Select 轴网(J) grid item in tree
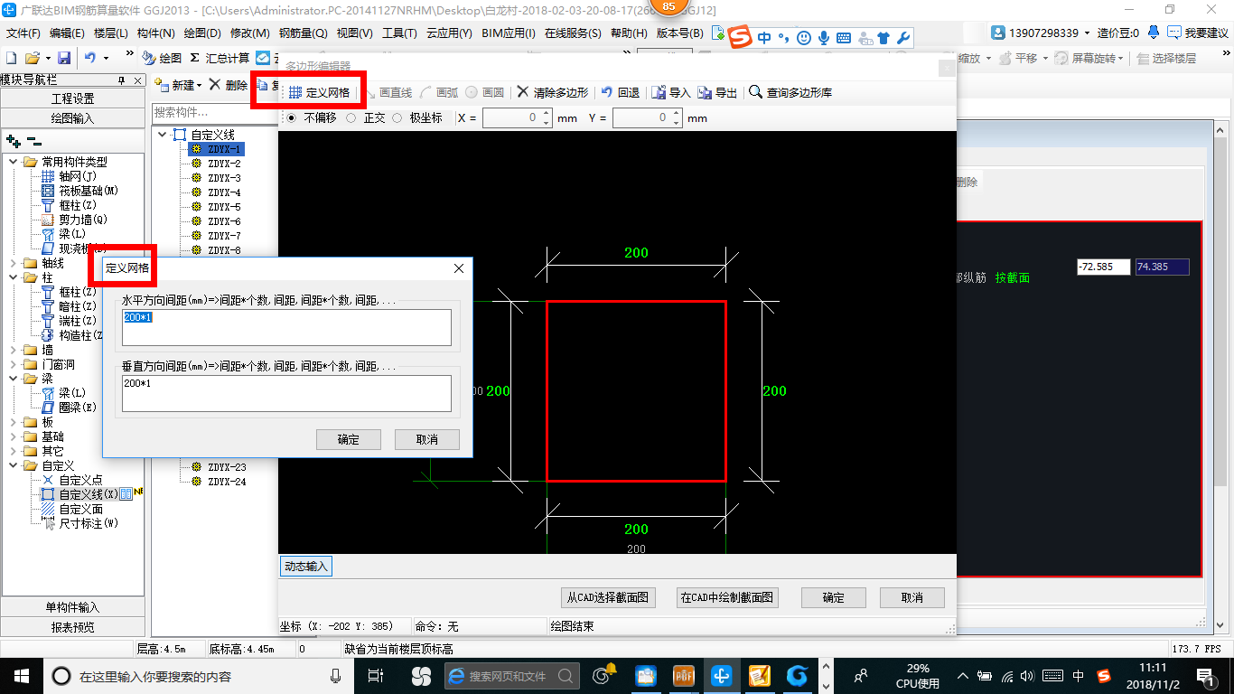 tap(69, 176)
